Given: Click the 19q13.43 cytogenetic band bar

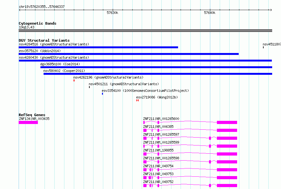Looking at the screenshot, I should pos(145,31).
